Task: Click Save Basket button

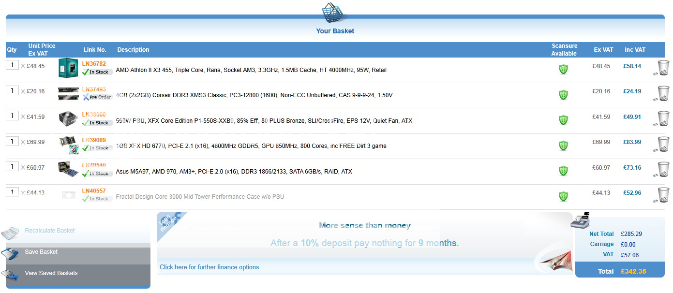Action: [41, 252]
